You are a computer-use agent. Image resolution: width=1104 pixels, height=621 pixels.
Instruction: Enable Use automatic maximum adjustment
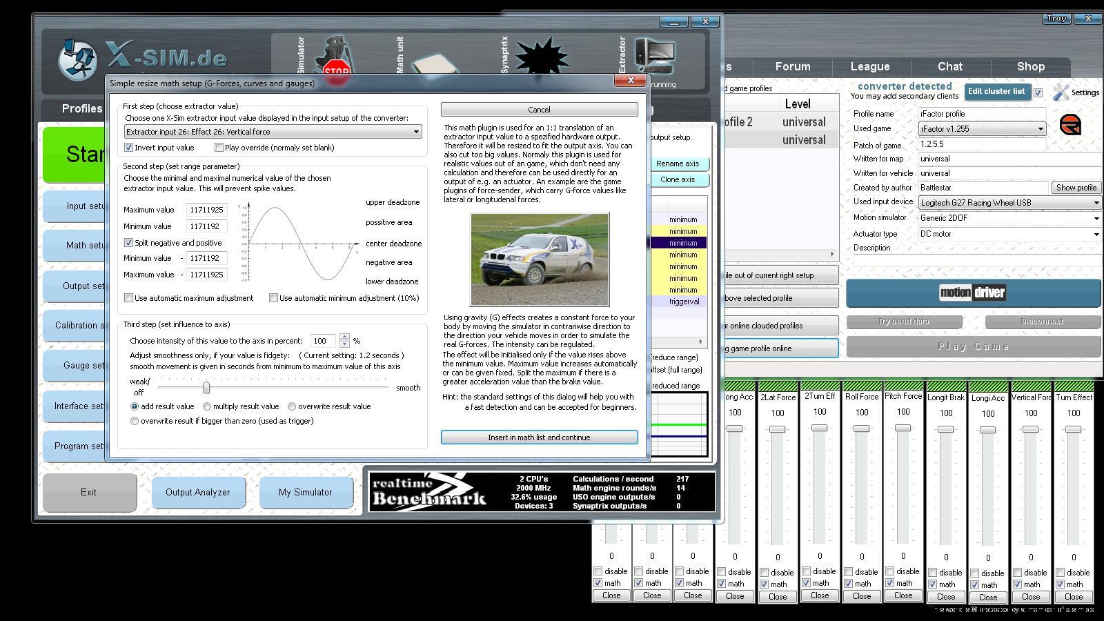pos(129,298)
